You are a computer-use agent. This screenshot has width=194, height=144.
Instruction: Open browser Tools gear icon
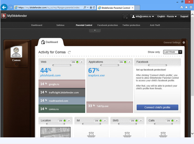tap(191, 7)
